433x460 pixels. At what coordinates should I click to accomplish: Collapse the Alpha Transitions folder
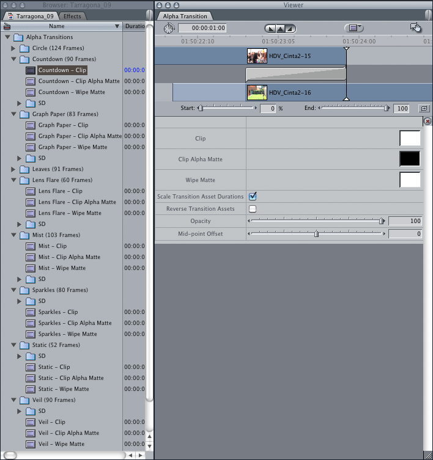pos(7,37)
